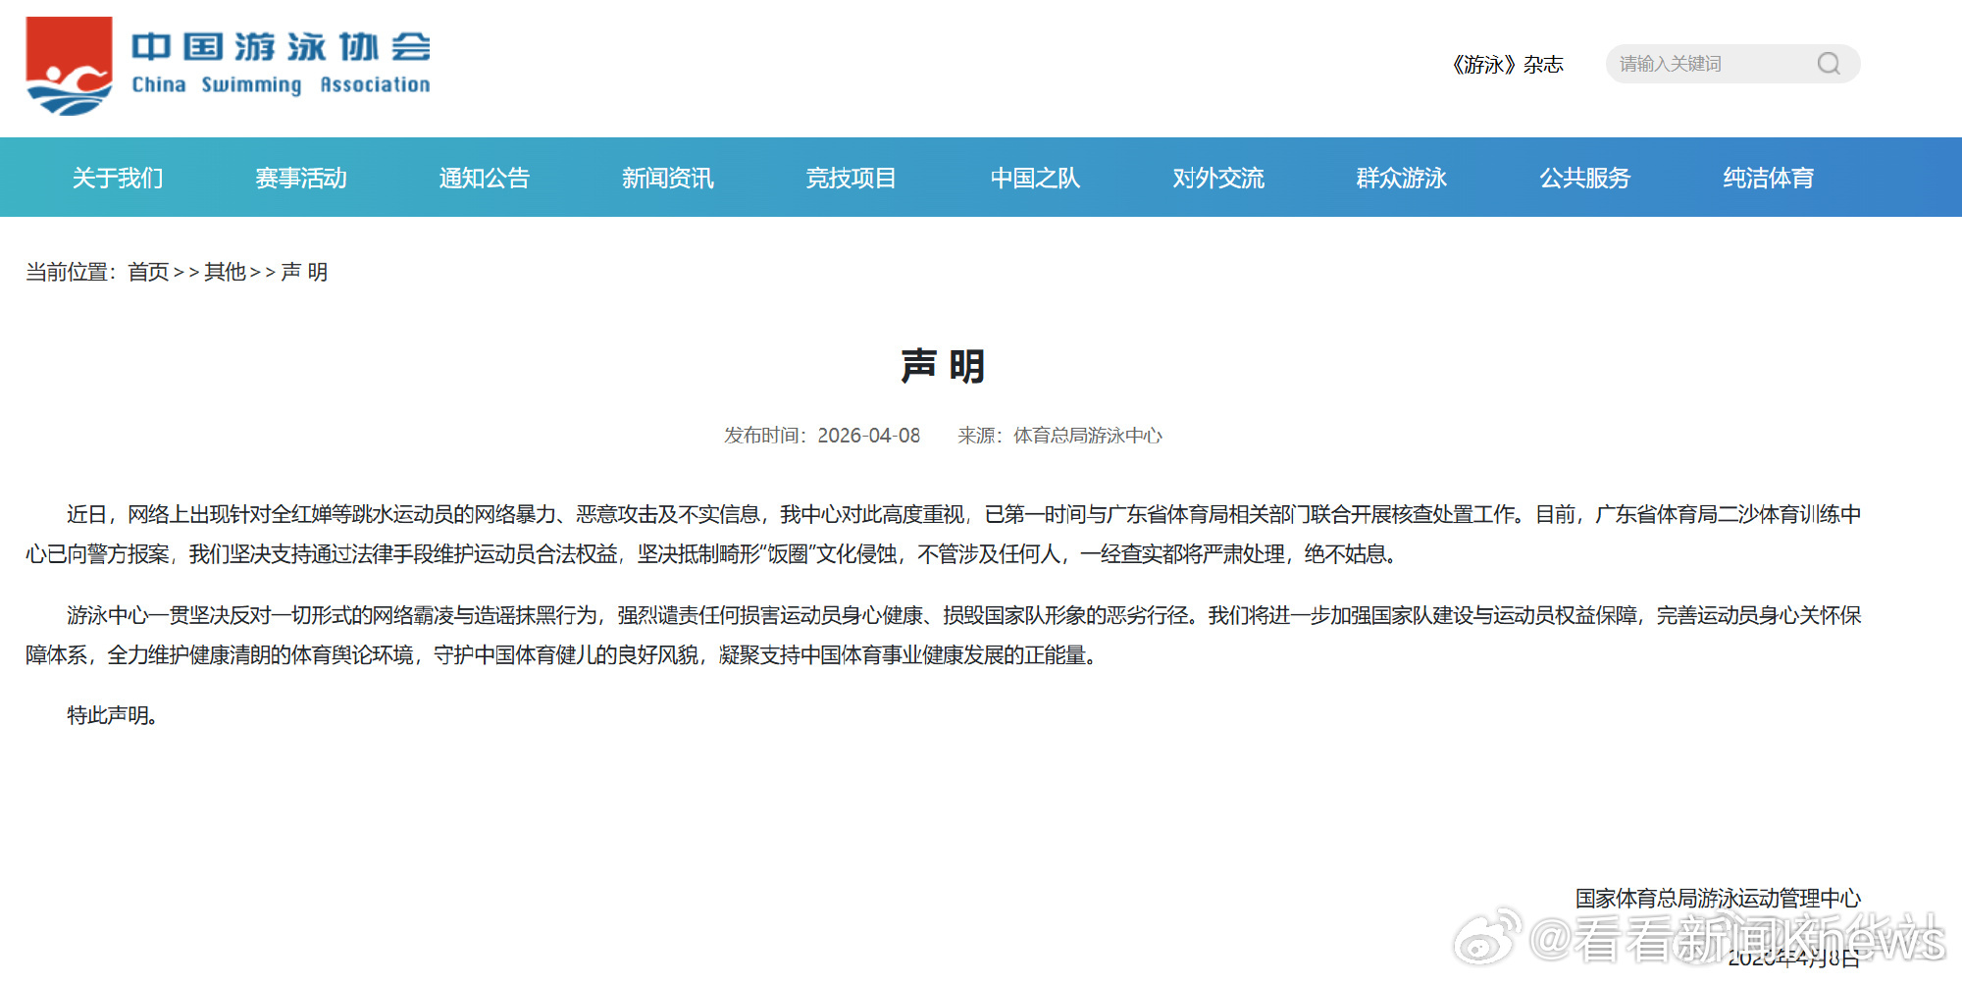This screenshot has width=1962, height=985.
Task: Open the 纯洁体育 menu item
Action: pos(1767,178)
